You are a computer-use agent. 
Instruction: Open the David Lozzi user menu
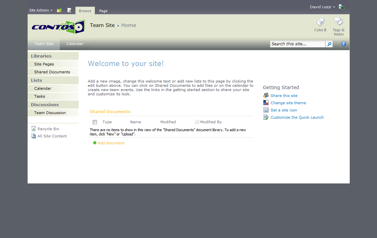coord(322,7)
